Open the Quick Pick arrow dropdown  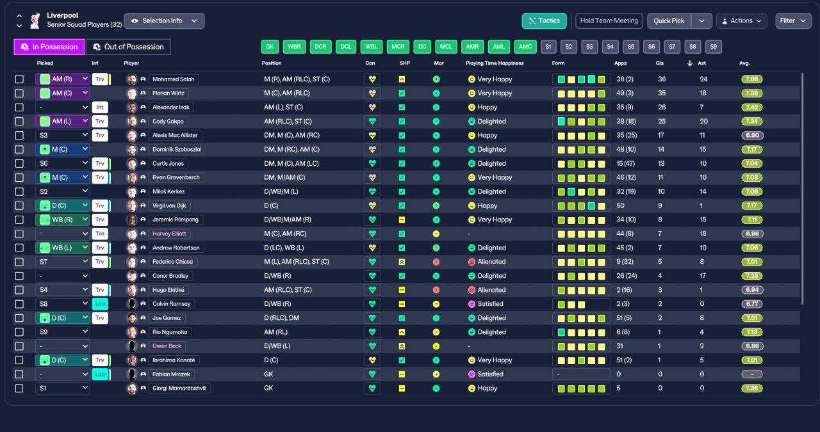click(x=701, y=21)
